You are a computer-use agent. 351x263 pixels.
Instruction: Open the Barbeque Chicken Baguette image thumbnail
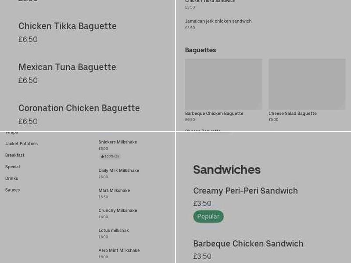(223, 84)
